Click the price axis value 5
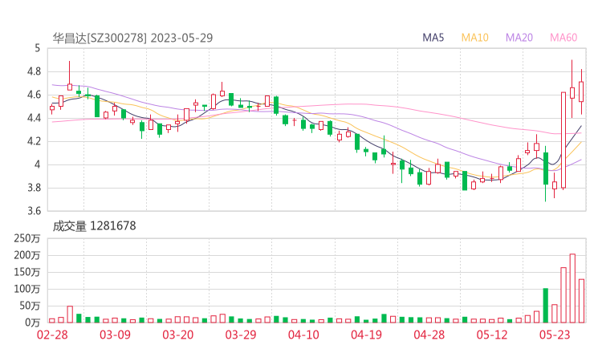 (37, 48)
